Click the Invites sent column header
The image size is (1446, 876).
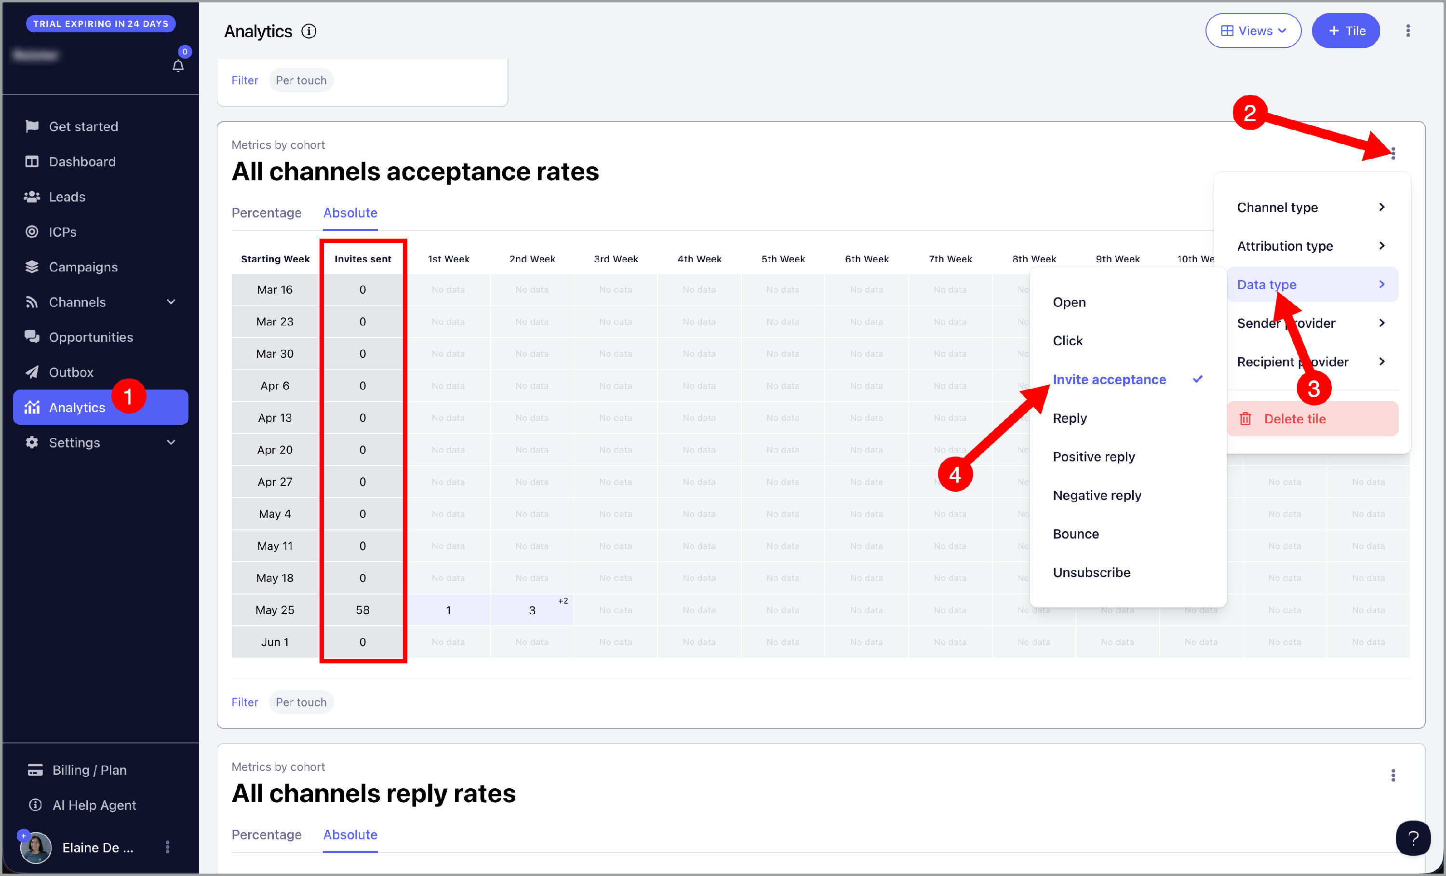tap(362, 258)
